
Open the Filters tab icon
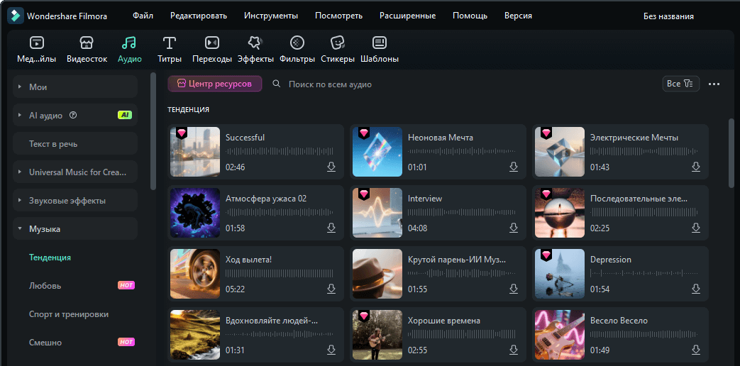(298, 43)
